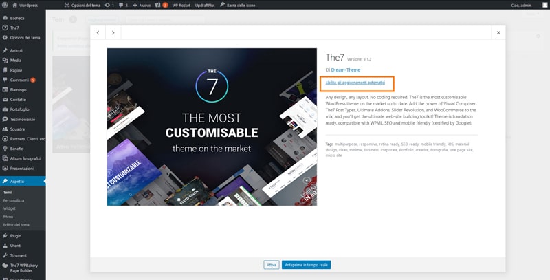Open Temi submenu item
This screenshot has height=280, width=550.
click(x=8, y=192)
